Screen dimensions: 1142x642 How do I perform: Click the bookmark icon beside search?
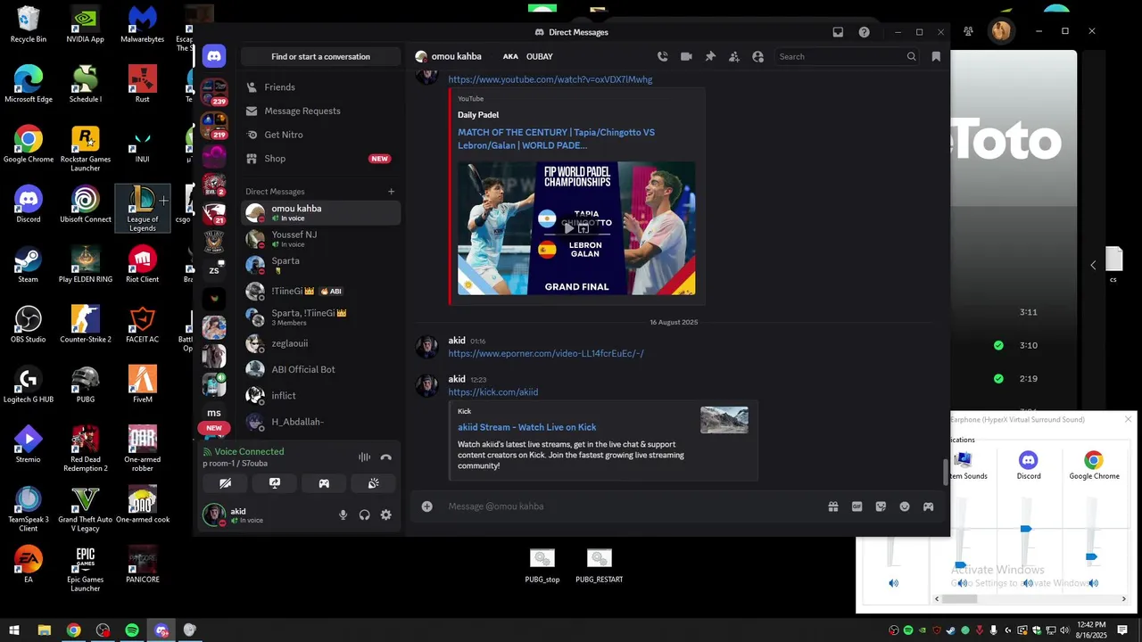click(935, 56)
